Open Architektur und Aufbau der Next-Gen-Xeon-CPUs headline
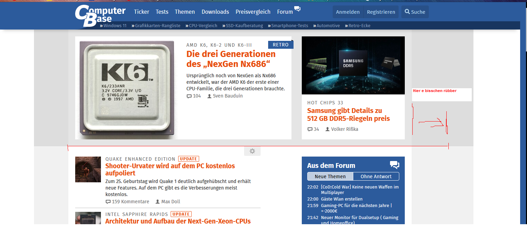The image size is (527, 240). pos(178,221)
